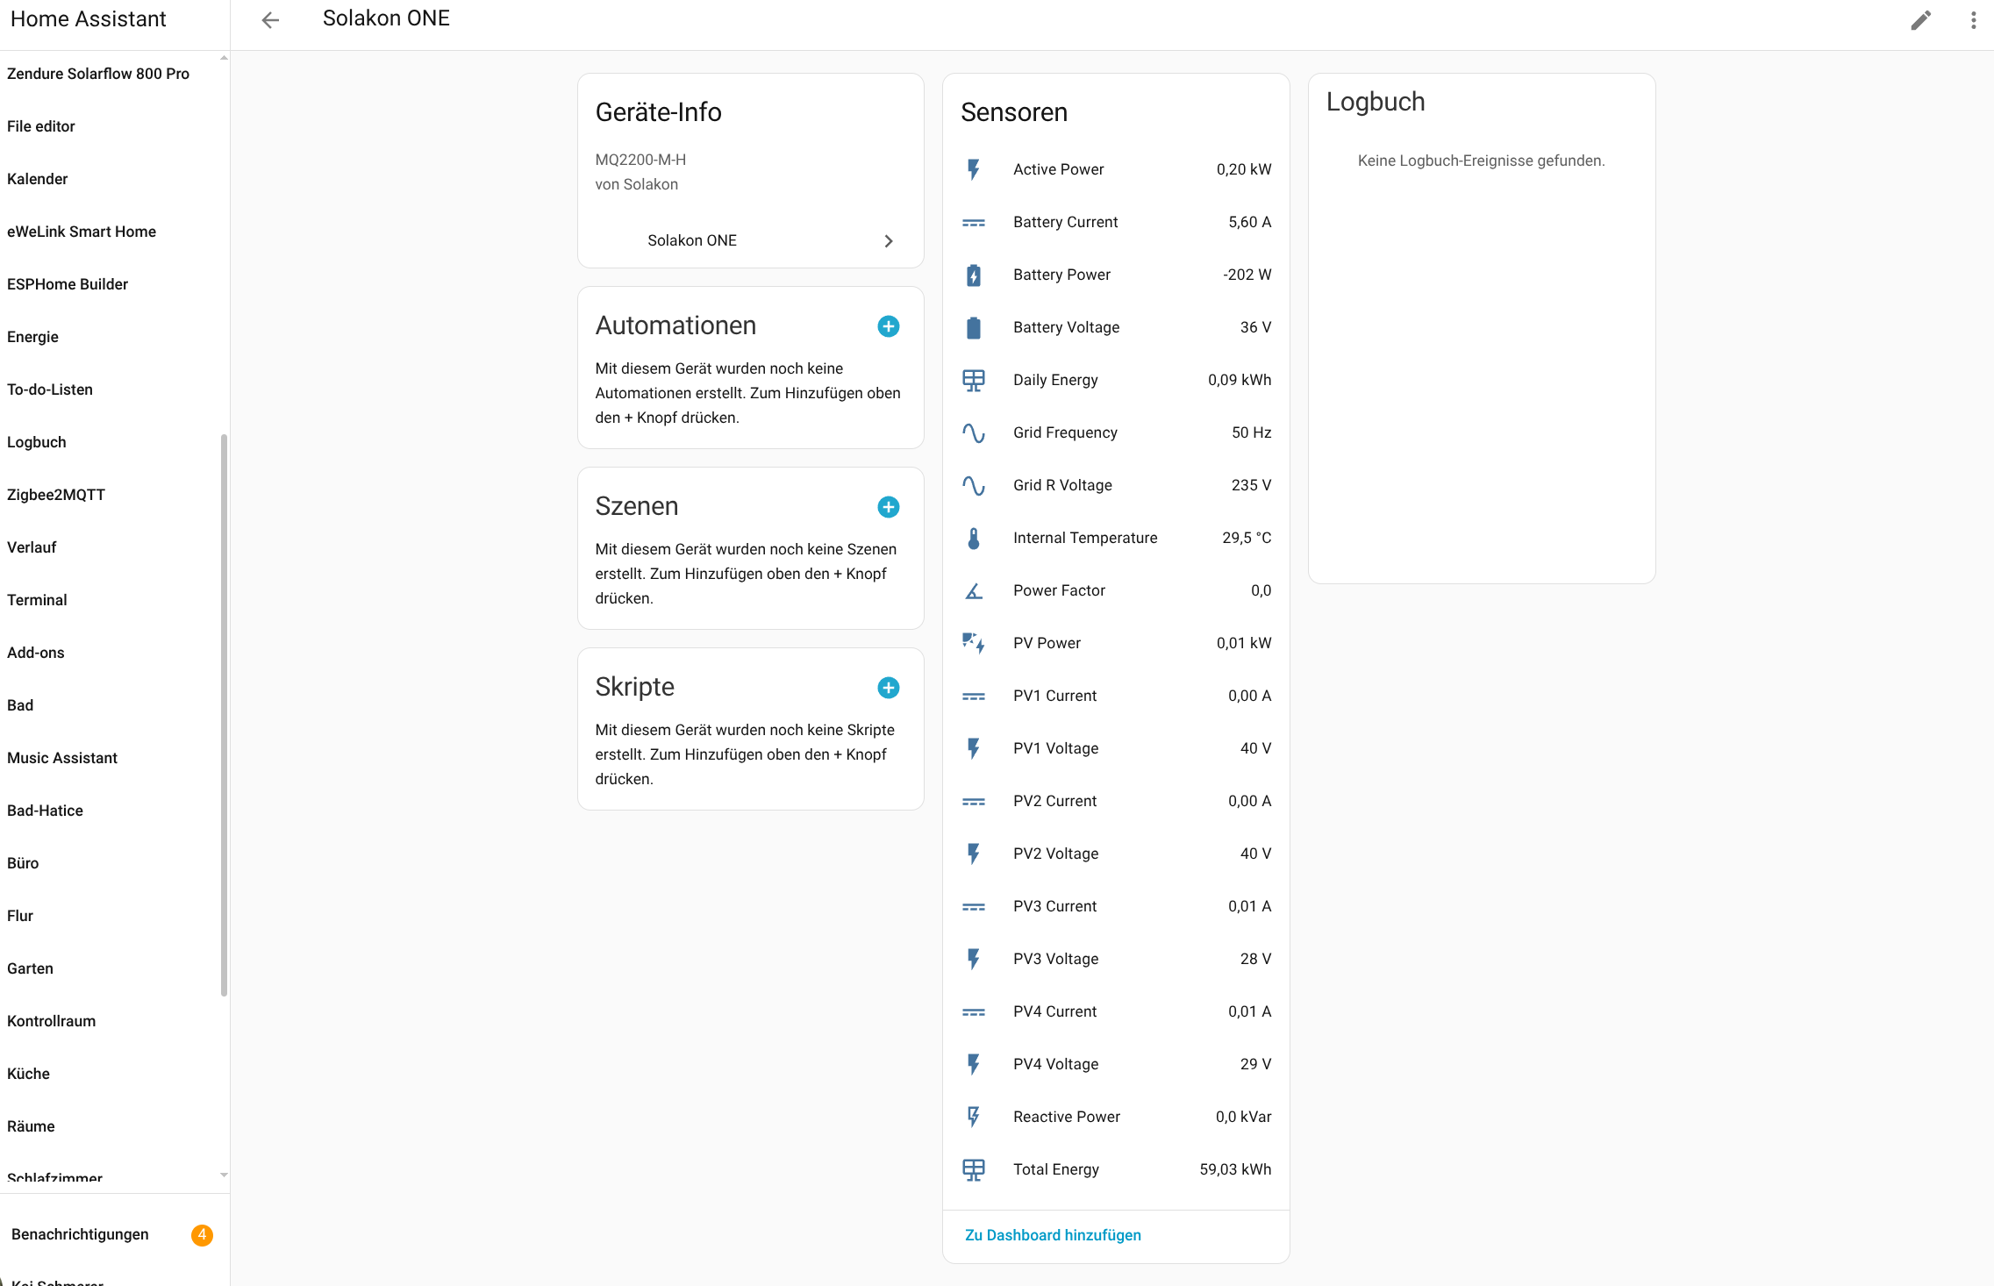Click the Internal Temperature thermometer icon
This screenshot has height=1286, width=1994.
(x=974, y=538)
